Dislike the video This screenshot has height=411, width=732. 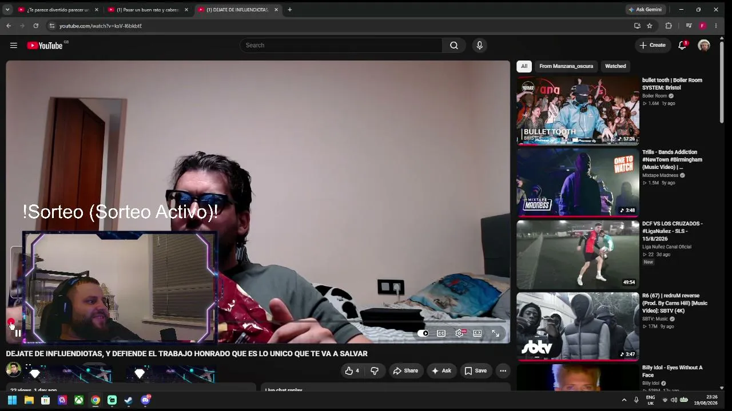(x=375, y=371)
